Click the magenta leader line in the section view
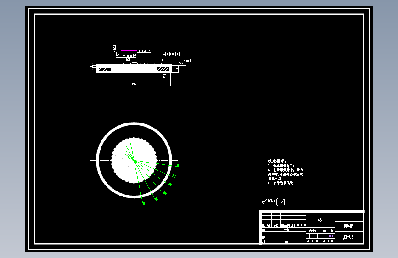Viewport: 398px width, 258px height. click(x=129, y=51)
